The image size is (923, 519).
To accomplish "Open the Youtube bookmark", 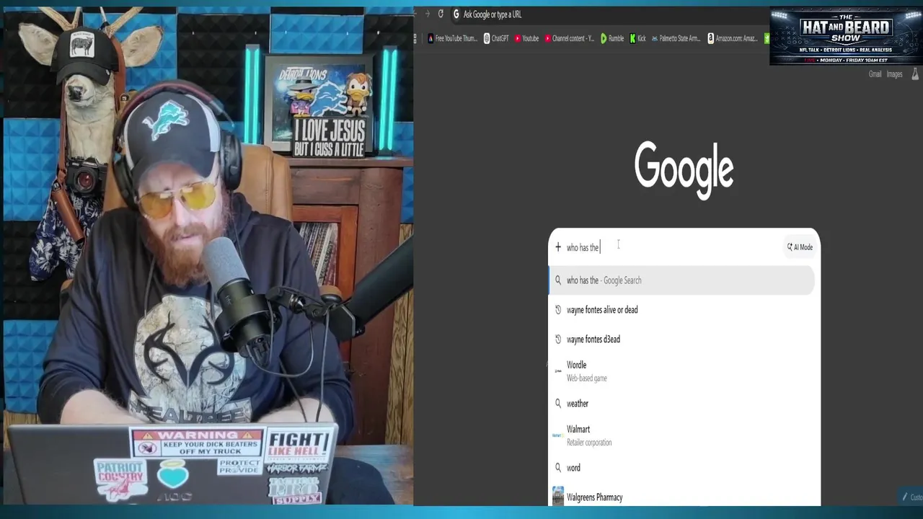I will click(526, 38).
